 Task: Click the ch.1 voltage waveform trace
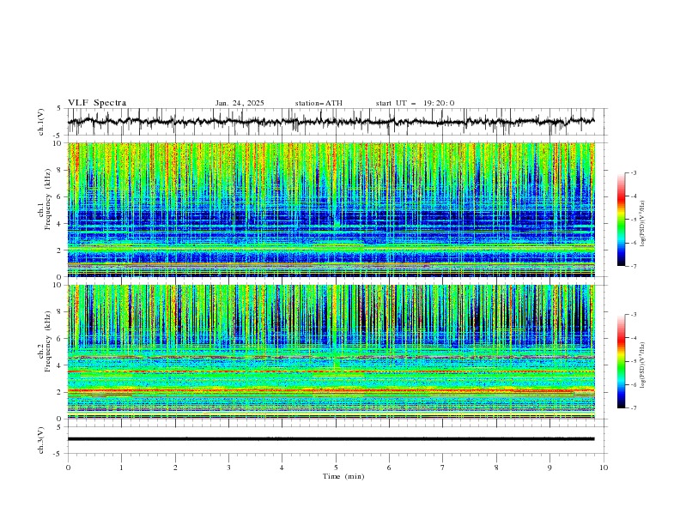(x=331, y=122)
